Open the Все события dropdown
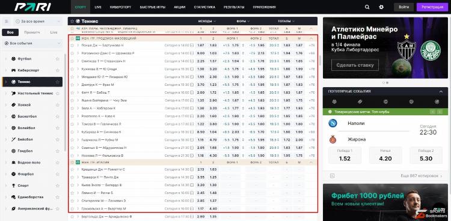Image resolution: width=451 pixels, height=221 pixels. (x=32, y=43)
